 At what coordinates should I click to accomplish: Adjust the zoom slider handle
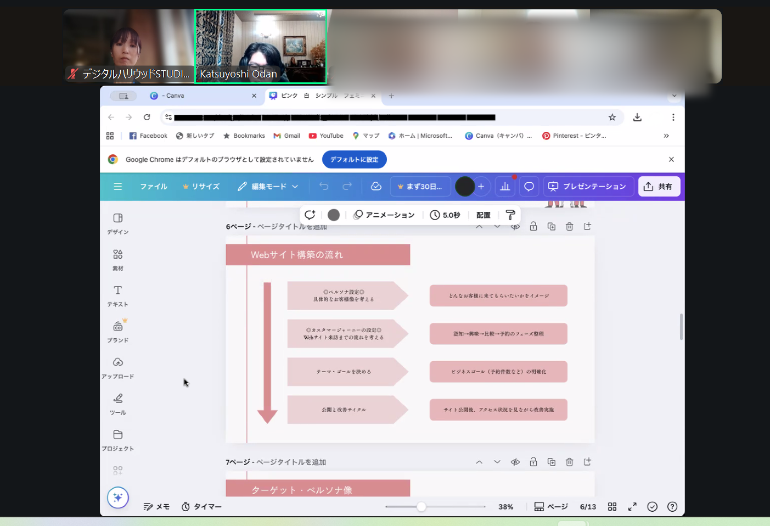click(x=421, y=507)
